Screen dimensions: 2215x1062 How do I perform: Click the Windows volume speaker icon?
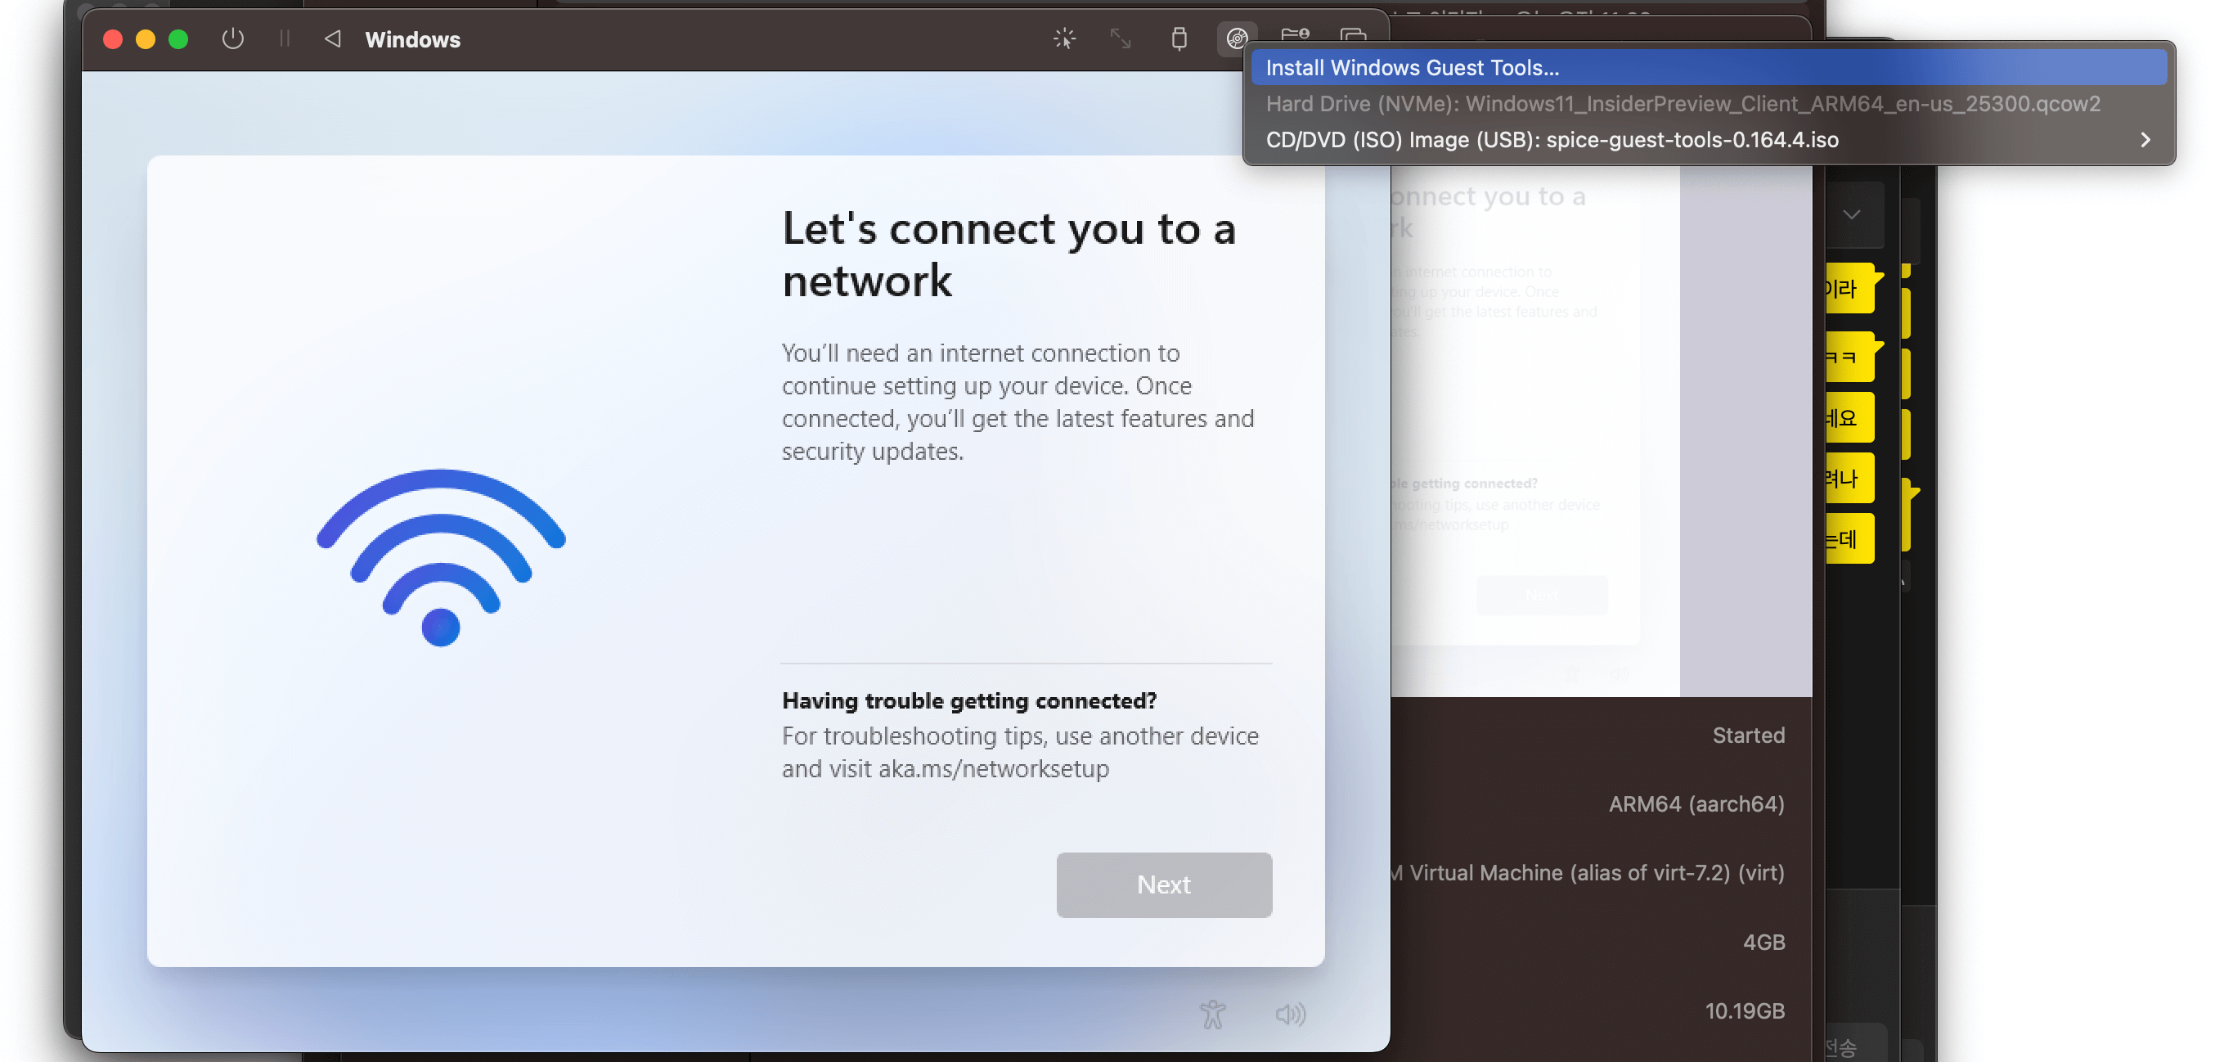tap(1290, 1014)
